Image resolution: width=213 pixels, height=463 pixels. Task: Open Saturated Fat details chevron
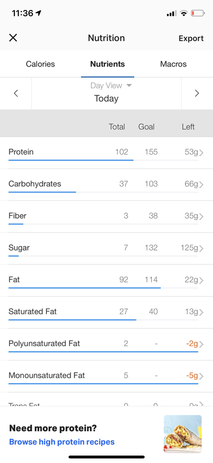(201, 312)
